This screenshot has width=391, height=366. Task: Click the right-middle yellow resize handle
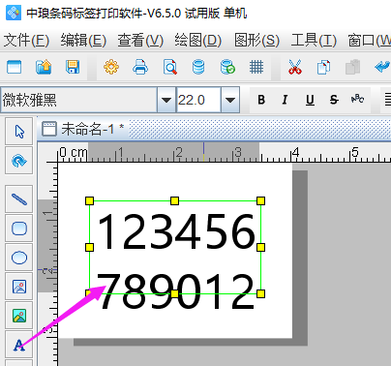[260, 248]
